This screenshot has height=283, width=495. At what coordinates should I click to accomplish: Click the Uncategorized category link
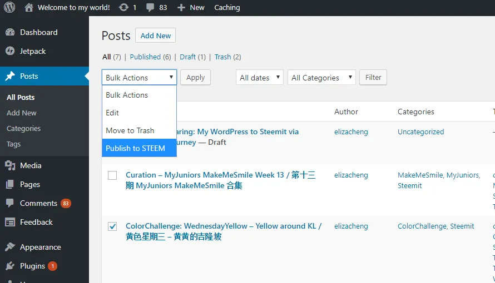[x=421, y=132]
